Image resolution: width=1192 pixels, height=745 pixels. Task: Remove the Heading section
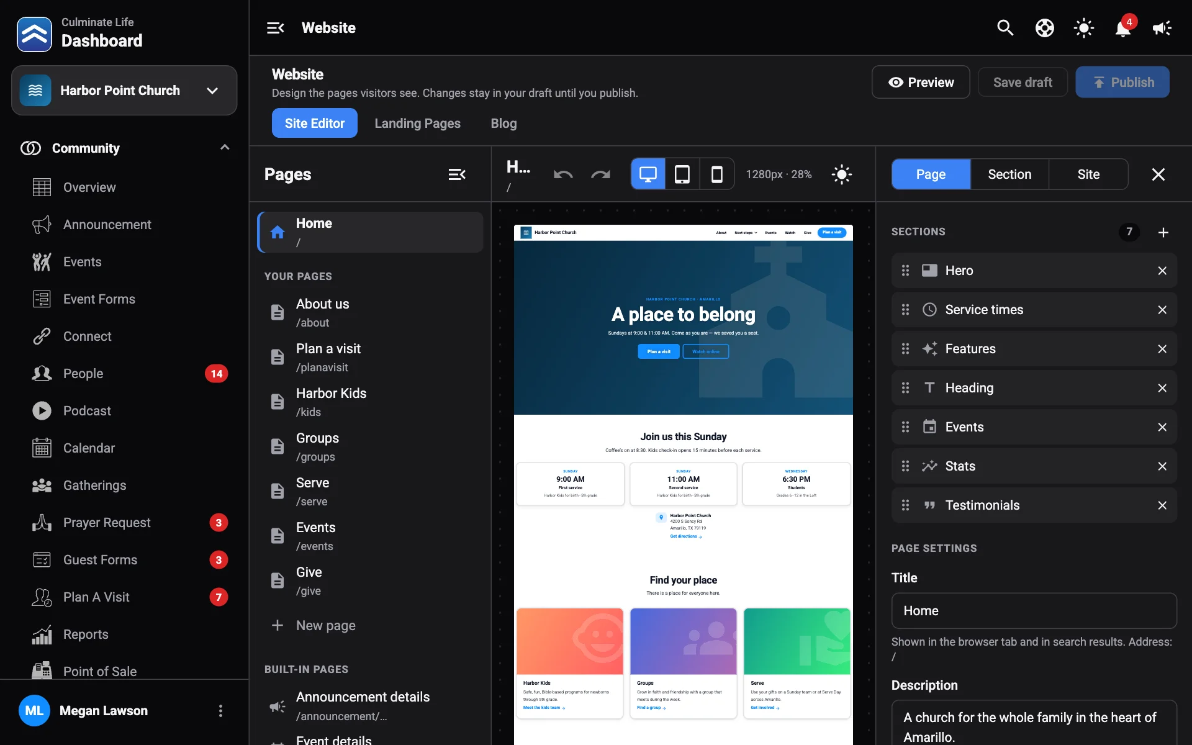pos(1162,388)
